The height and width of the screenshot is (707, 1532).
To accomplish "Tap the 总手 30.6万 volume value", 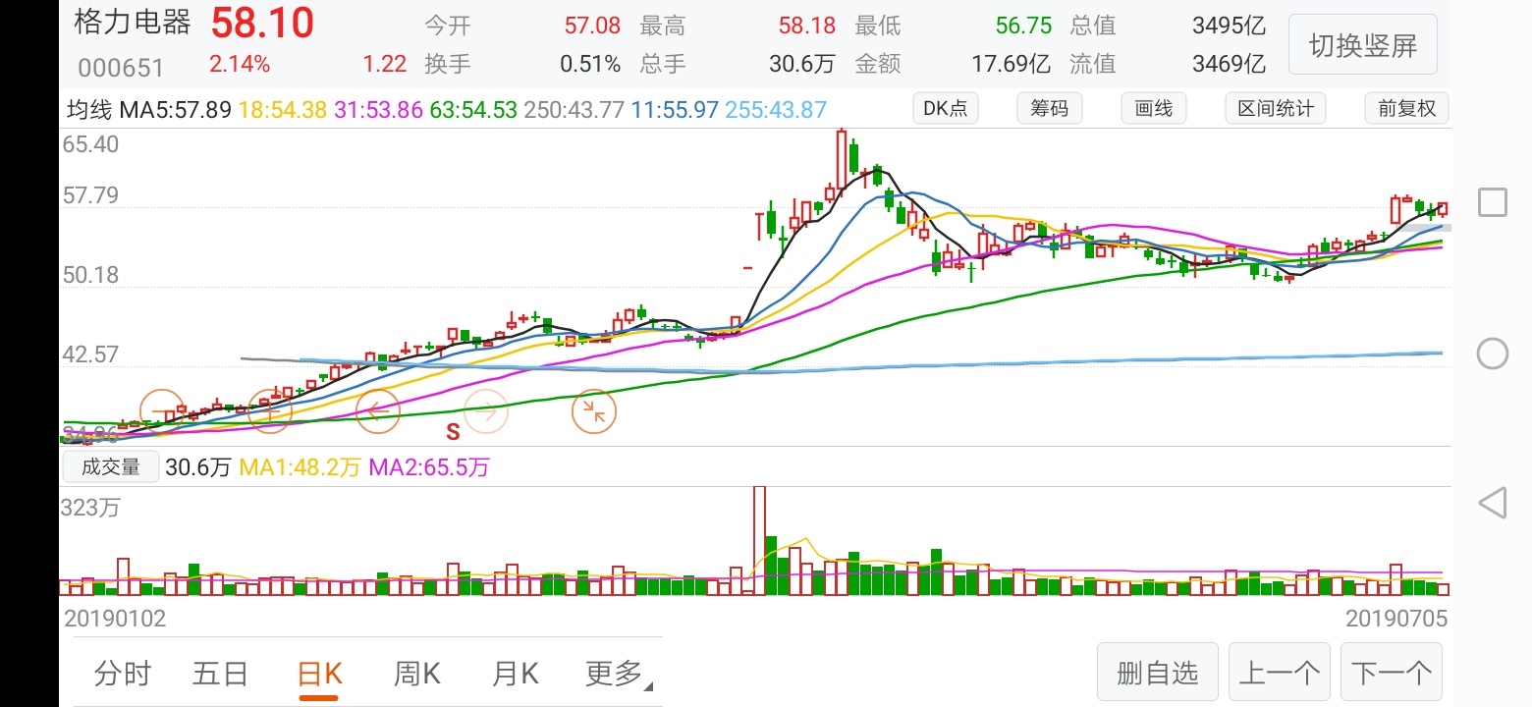I will click(801, 65).
